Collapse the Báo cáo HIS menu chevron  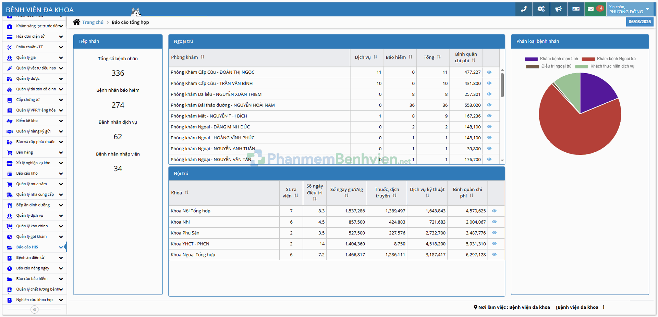(61, 247)
